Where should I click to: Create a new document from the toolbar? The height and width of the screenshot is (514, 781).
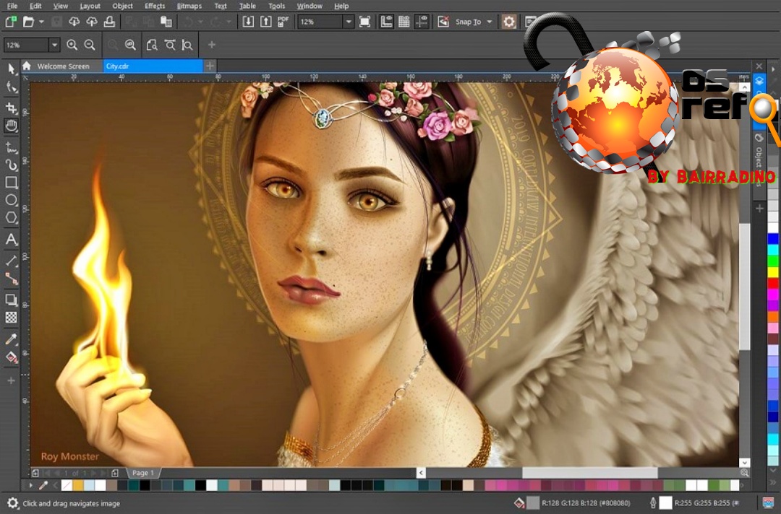[x=11, y=22]
